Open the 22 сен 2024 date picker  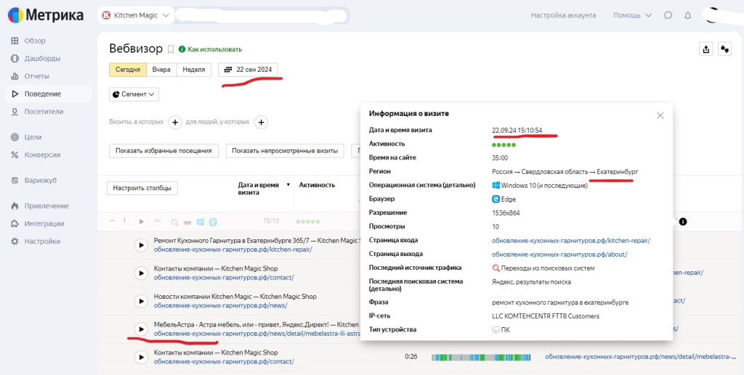point(248,70)
